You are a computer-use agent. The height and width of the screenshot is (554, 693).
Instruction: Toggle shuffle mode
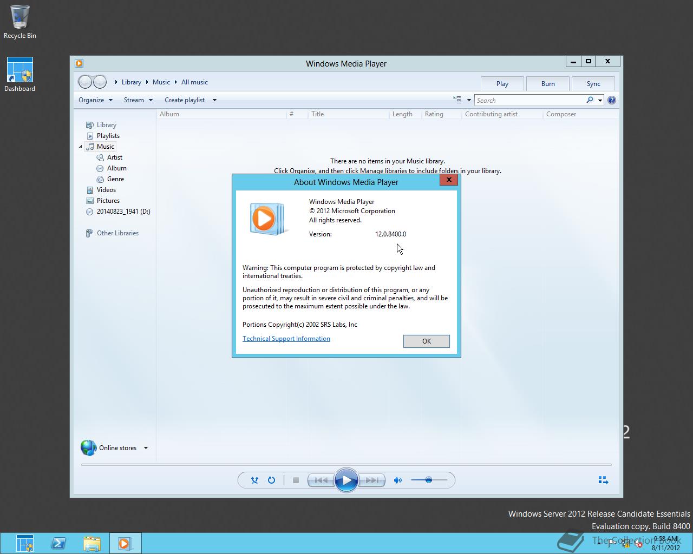click(254, 480)
